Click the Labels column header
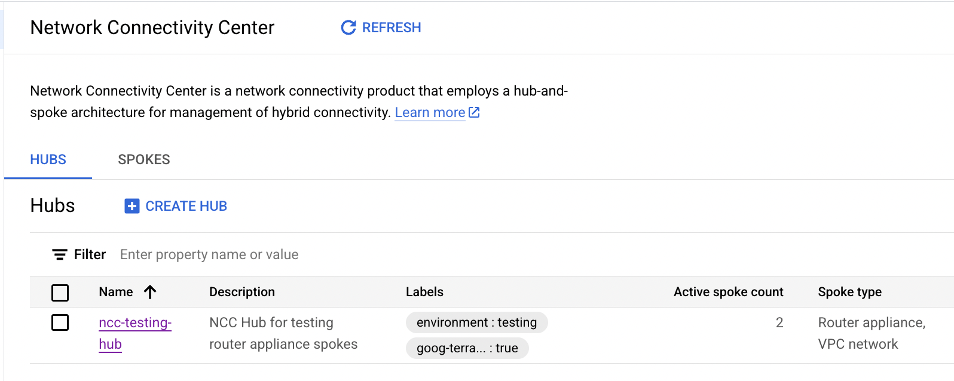Viewport: 954px width, 381px height. (424, 292)
